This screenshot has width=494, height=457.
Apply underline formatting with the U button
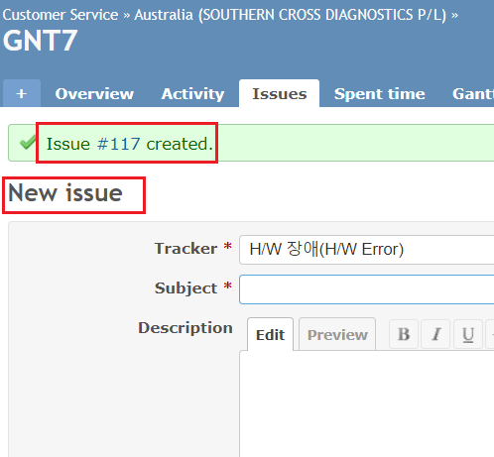pos(468,334)
